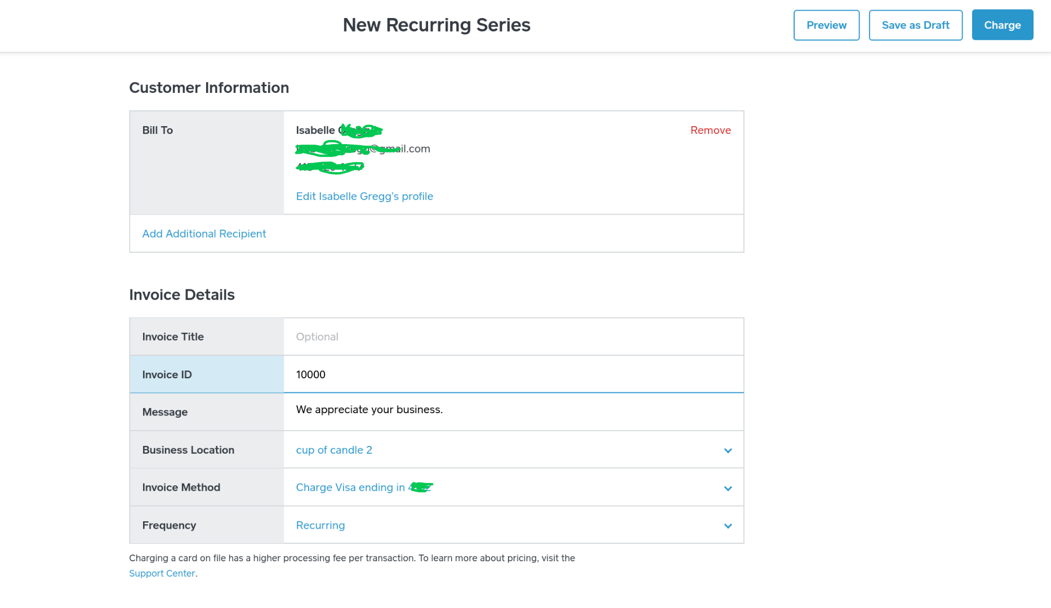Screen dimensions: 1051x608
Task: Click the New Recurring Series heading
Action: pos(437,25)
